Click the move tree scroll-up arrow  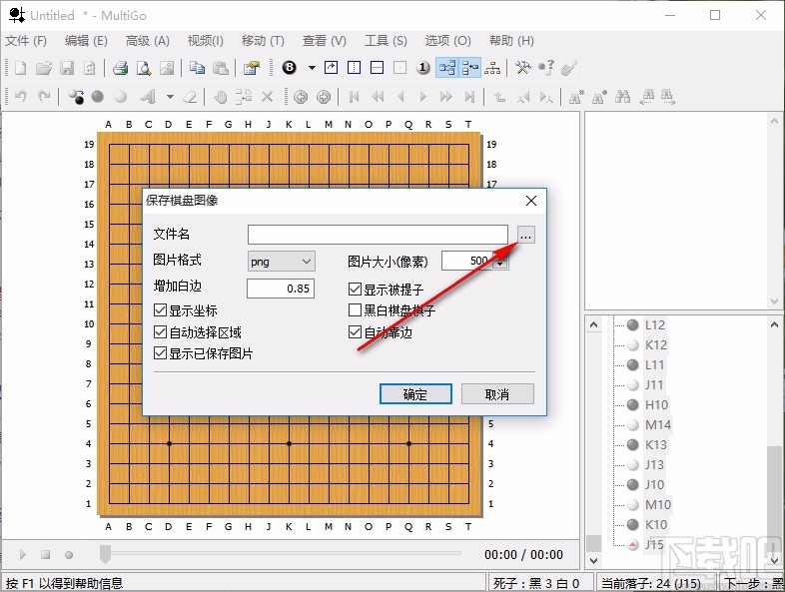pyautogui.click(x=774, y=324)
